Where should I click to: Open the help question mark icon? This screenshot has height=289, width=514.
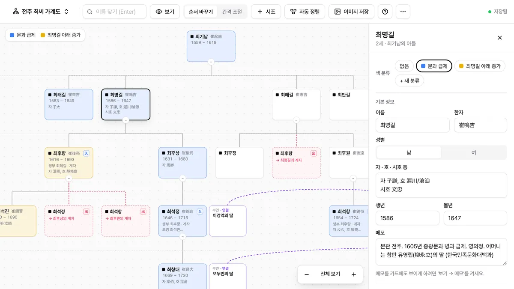coord(385,12)
